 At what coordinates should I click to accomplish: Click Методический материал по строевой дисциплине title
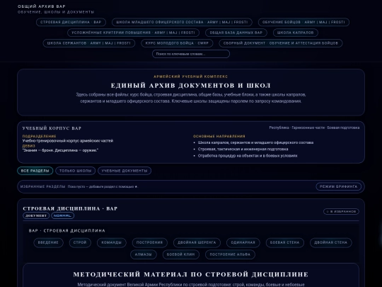click(x=191, y=274)
